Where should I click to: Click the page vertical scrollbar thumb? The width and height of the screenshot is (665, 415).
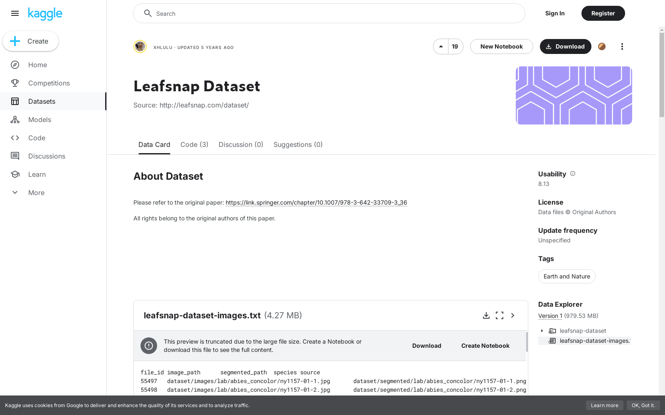(x=662, y=75)
